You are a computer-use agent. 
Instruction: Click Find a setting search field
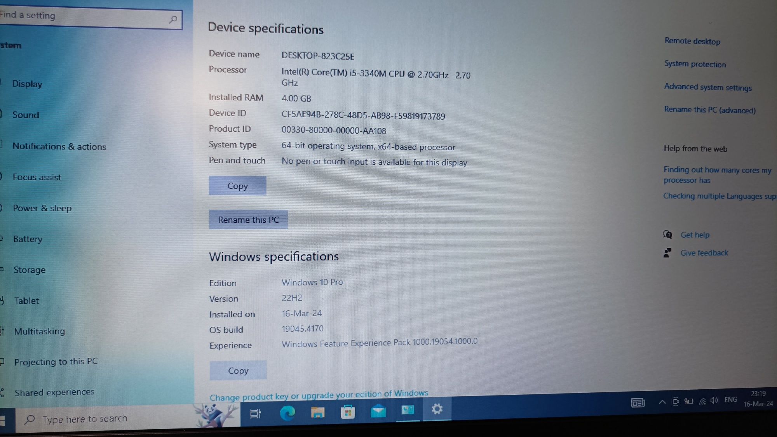point(90,16)
